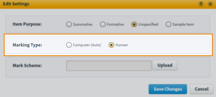The width and height of the screenshot is (216, 97).
Task: Click the Item Purpose label
Action: pos(27,24)
